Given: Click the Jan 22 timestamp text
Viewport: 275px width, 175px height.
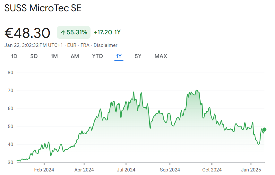Looking at the screenshot, I should click(33, 45).
